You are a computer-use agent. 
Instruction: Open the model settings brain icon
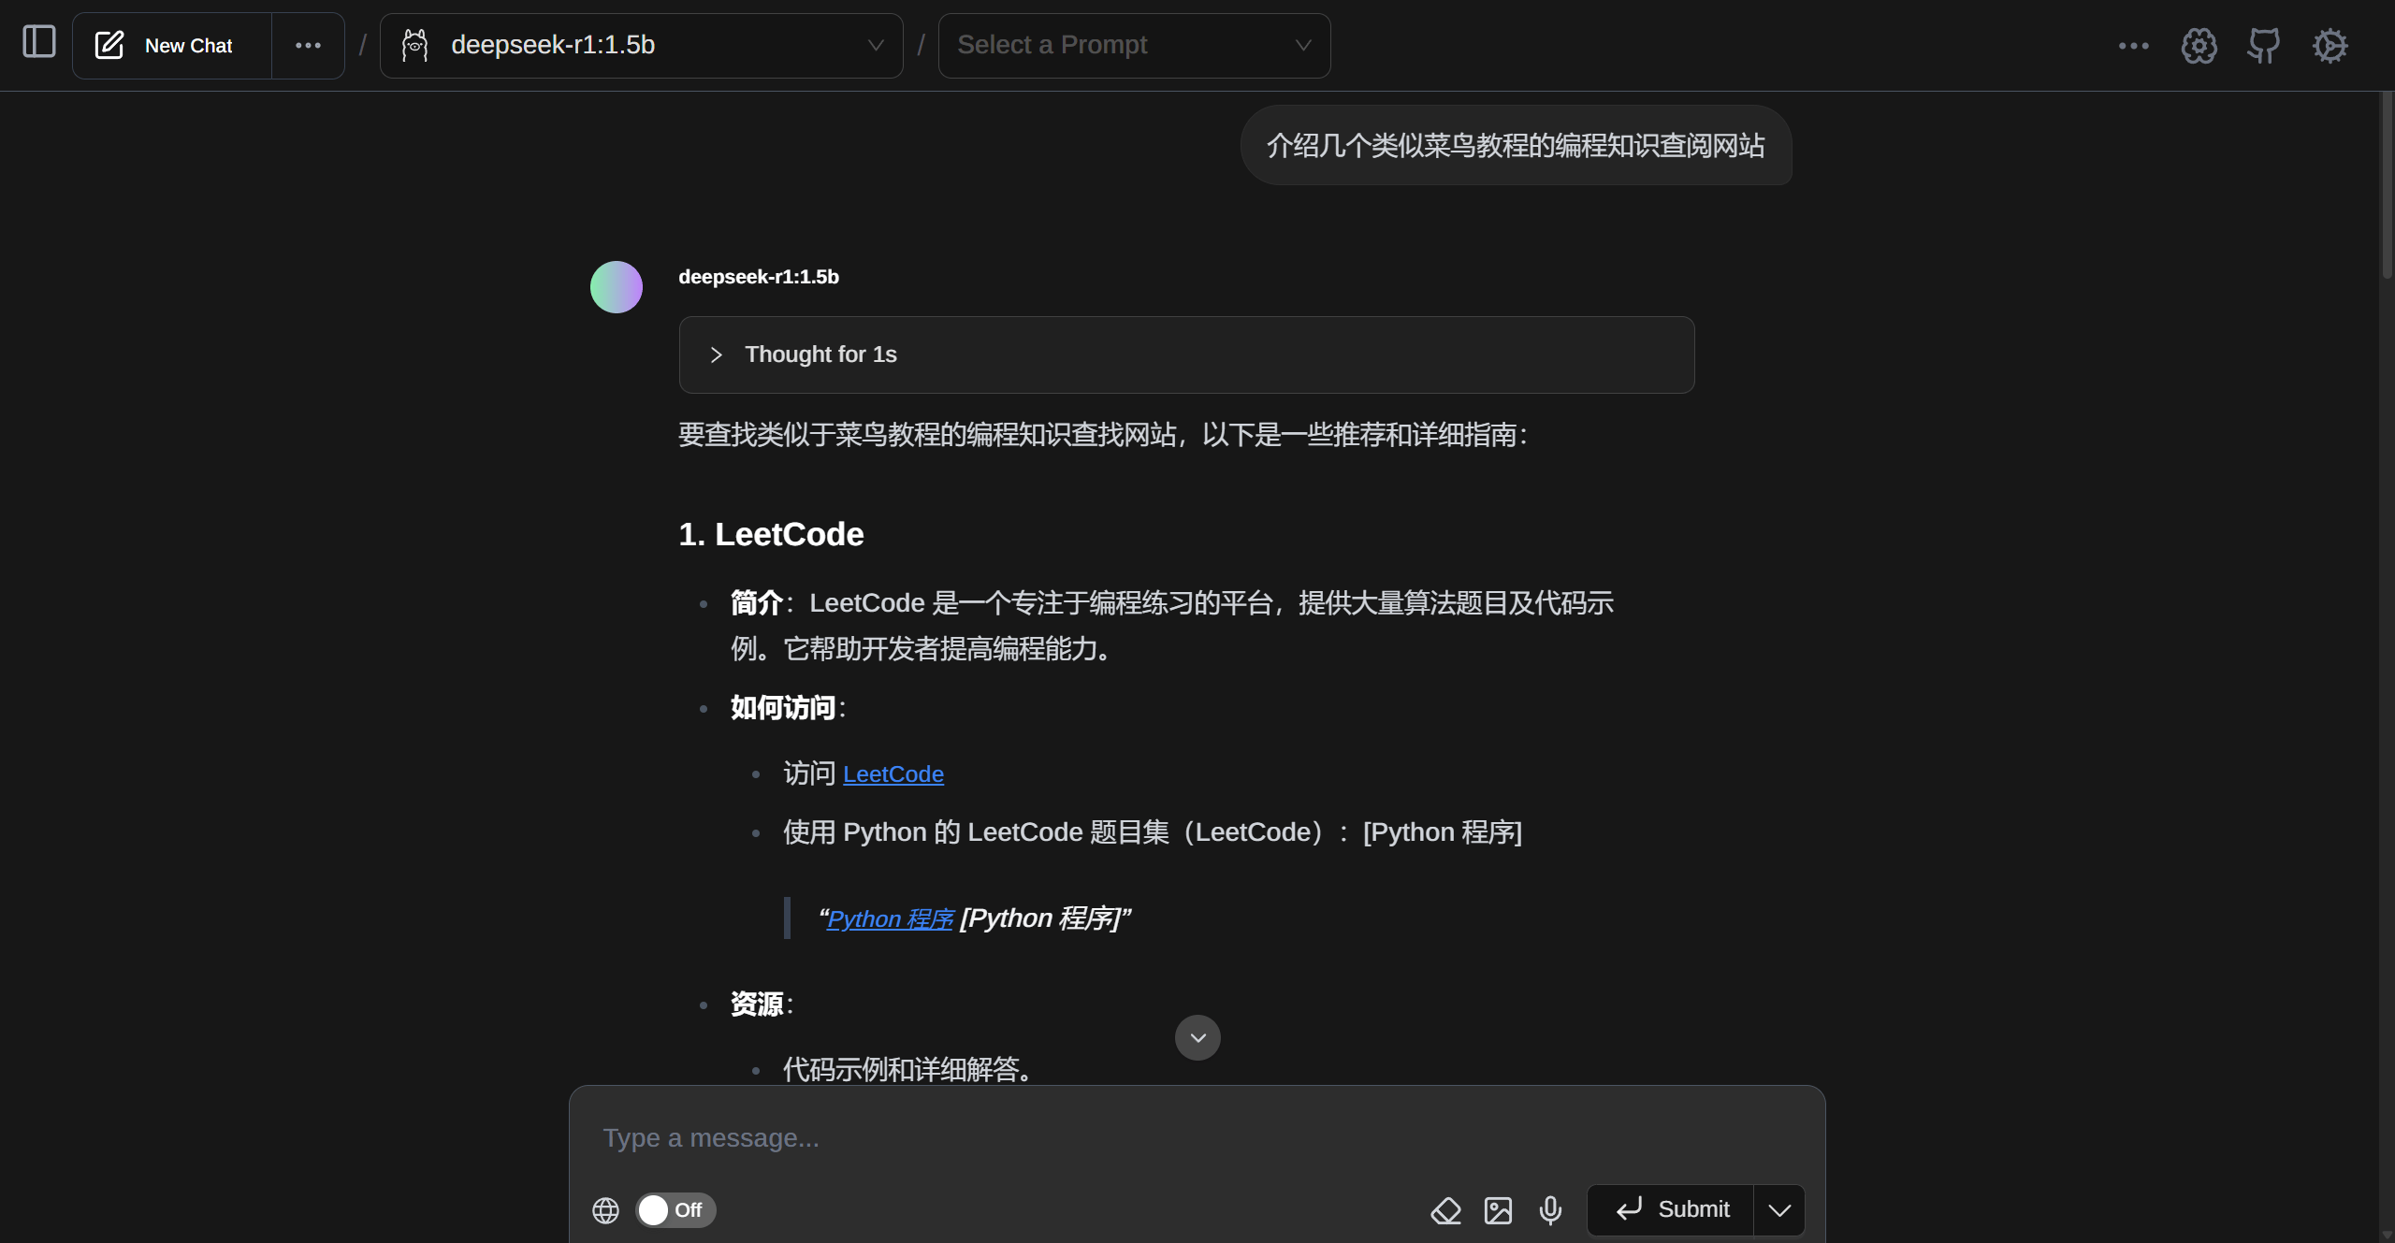2199,46
